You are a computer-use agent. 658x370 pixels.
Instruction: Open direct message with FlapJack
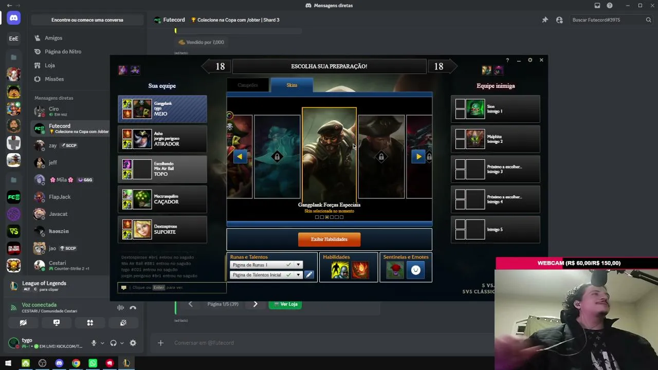point(71,197)
